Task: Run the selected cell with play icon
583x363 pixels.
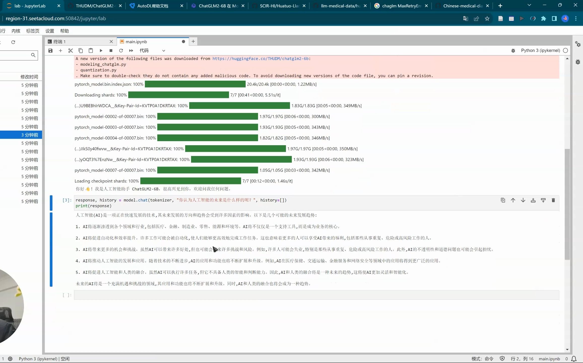Action: [101, 51]
